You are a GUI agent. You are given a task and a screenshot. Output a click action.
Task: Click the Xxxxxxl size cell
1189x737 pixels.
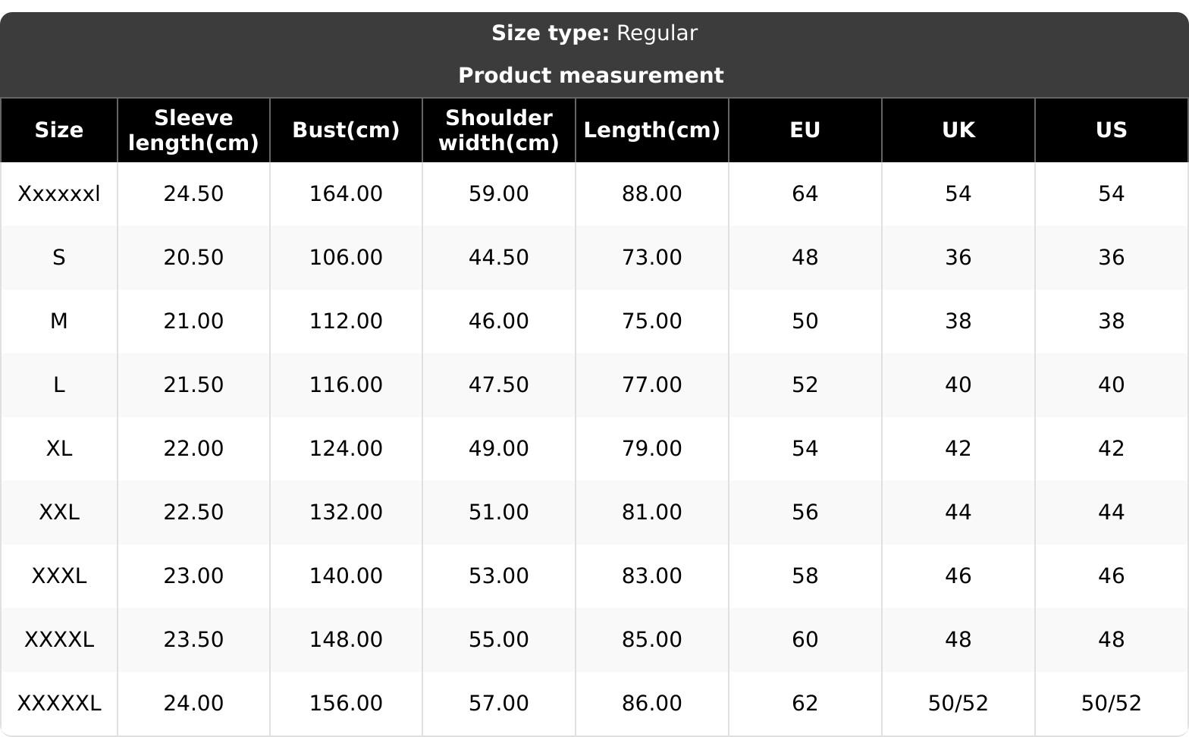pyautogui.click(x=58, y=194)
